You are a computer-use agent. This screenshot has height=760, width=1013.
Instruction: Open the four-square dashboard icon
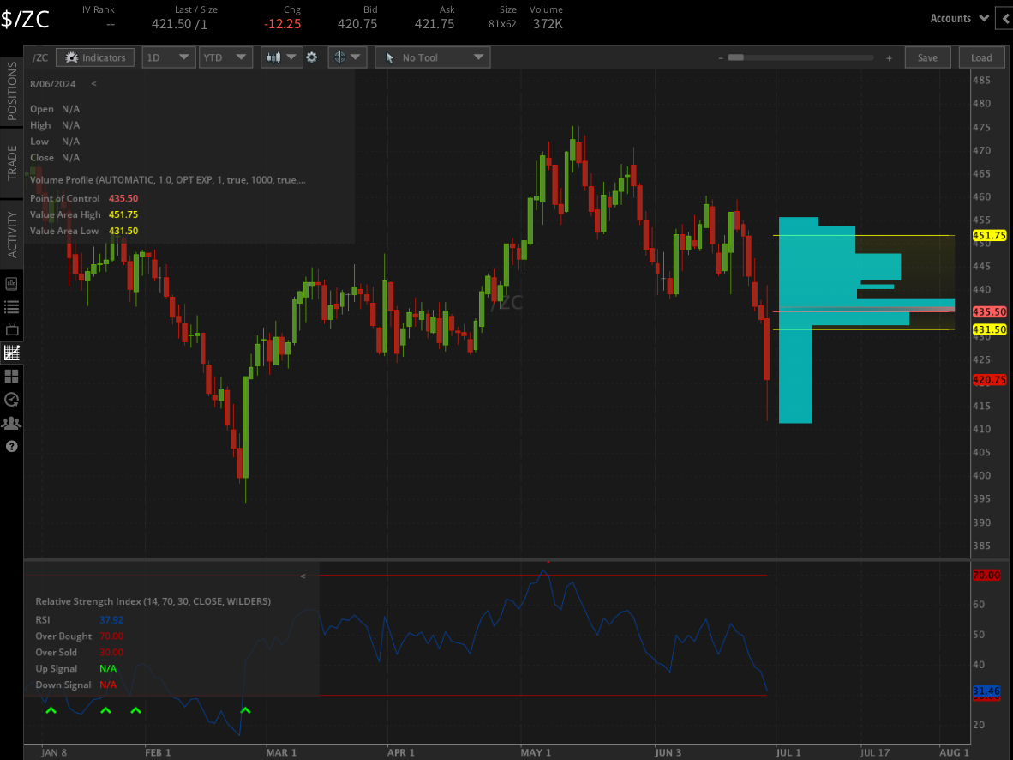tap(12, 376)
